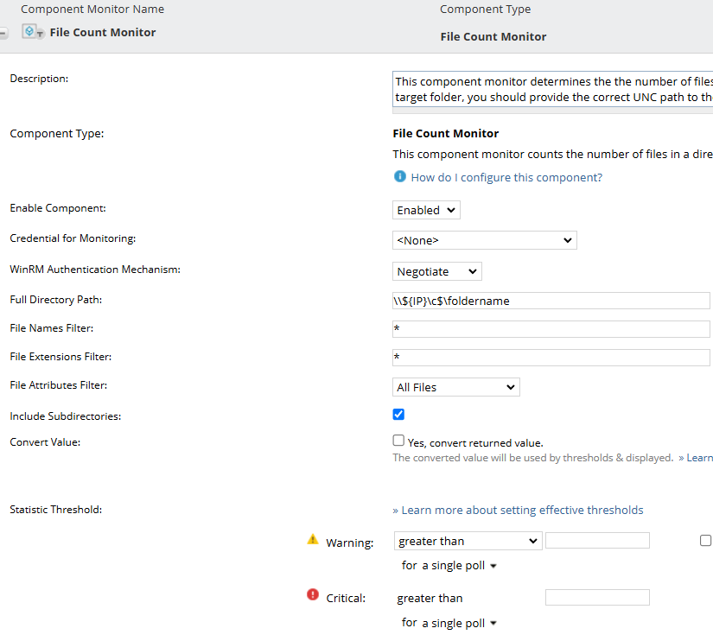The height and width of the screenshot is (641, 713).
Task: Click the Description text box
Action: point(552,90)
